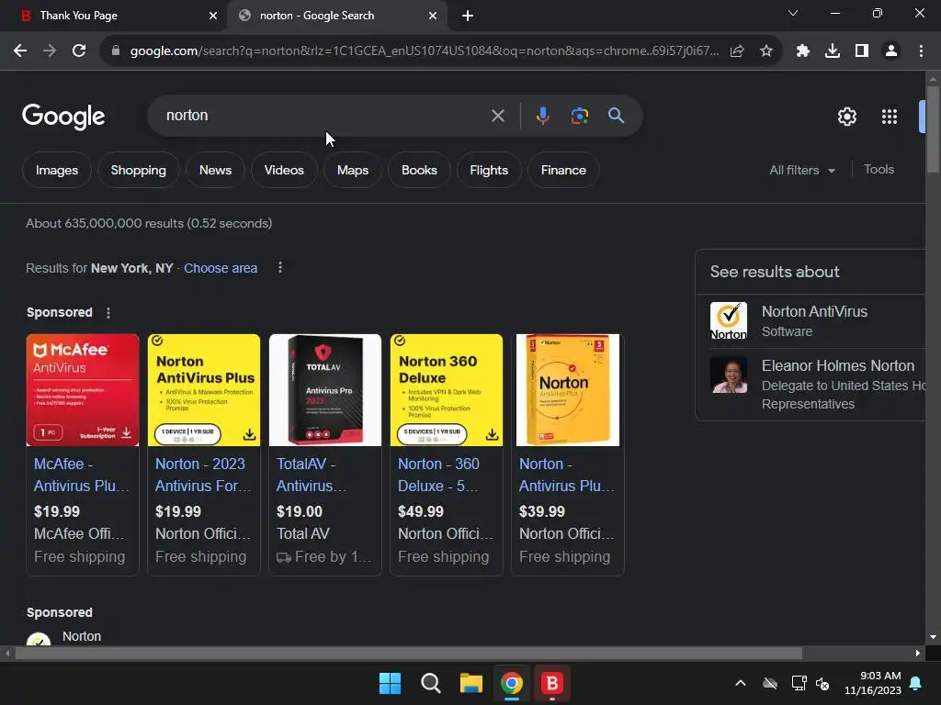Image resolution: width=941 pixels, height=705 pixels.
Task: Go to the Google logo homepage
Action: [x=63, y=117]
